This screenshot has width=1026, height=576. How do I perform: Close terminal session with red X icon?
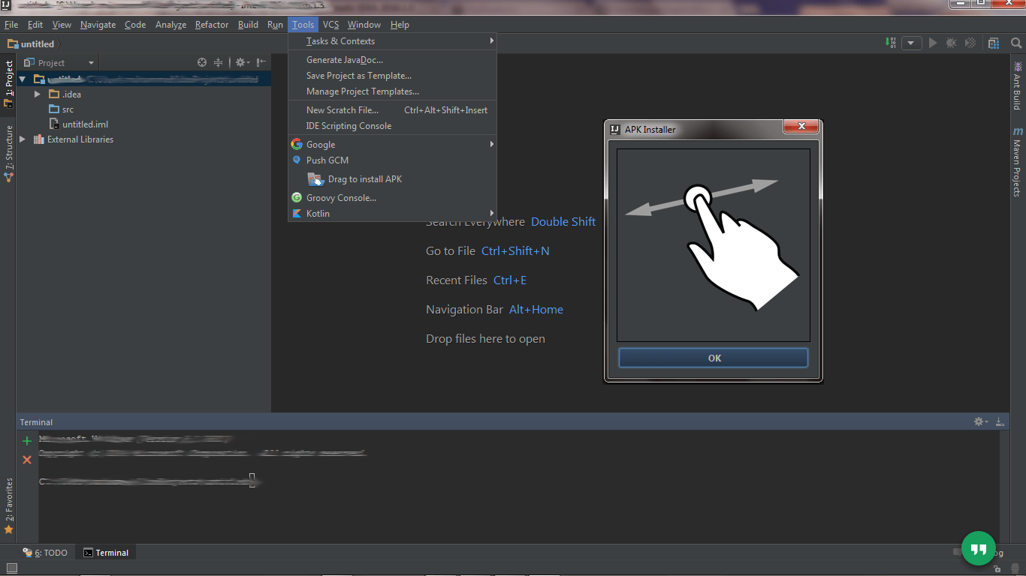27,460
